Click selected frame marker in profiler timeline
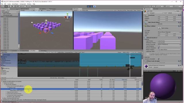Screen dimensions: 184x103 130,65
